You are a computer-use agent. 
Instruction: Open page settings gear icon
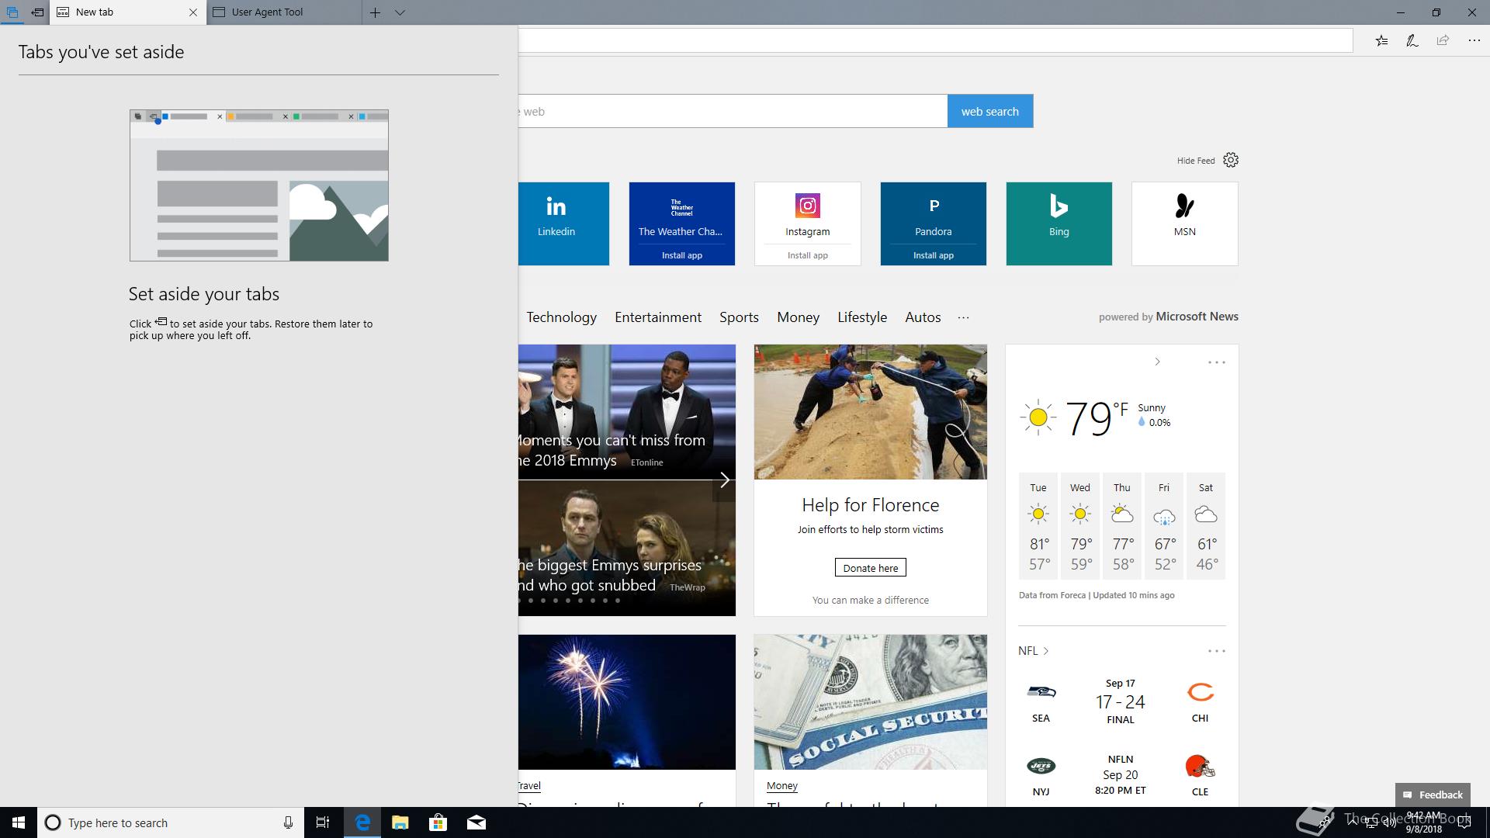point(1231,160)
